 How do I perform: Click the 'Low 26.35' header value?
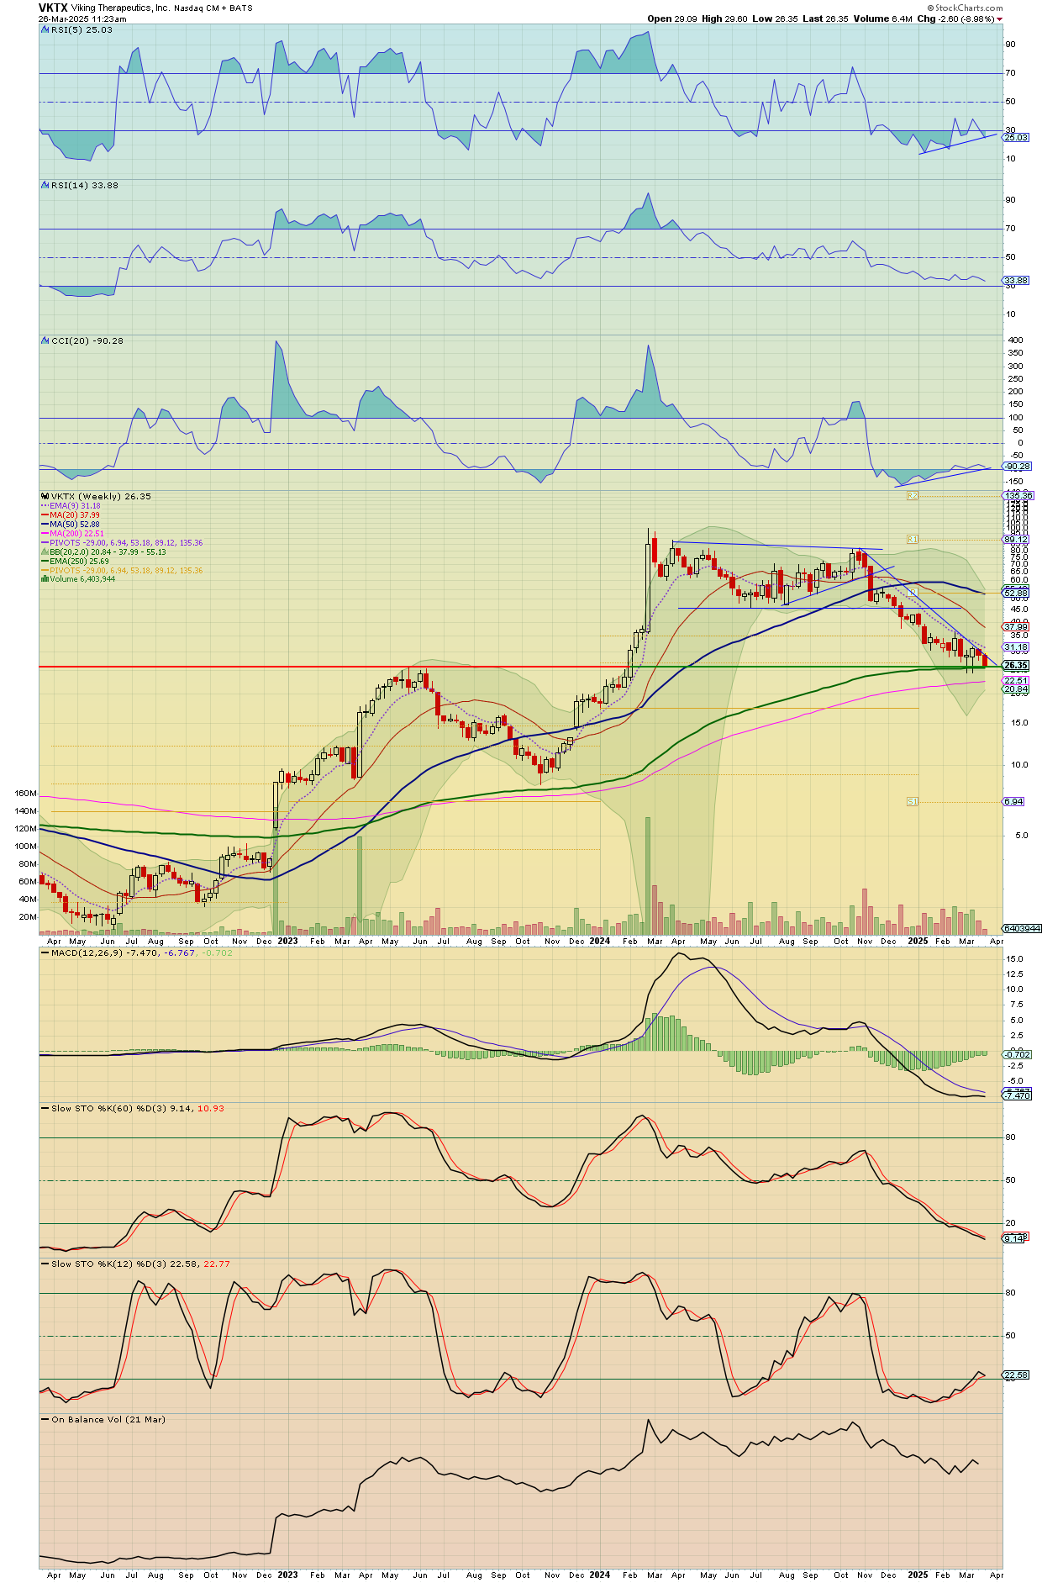pyautogui.click(x=774, y=19)
